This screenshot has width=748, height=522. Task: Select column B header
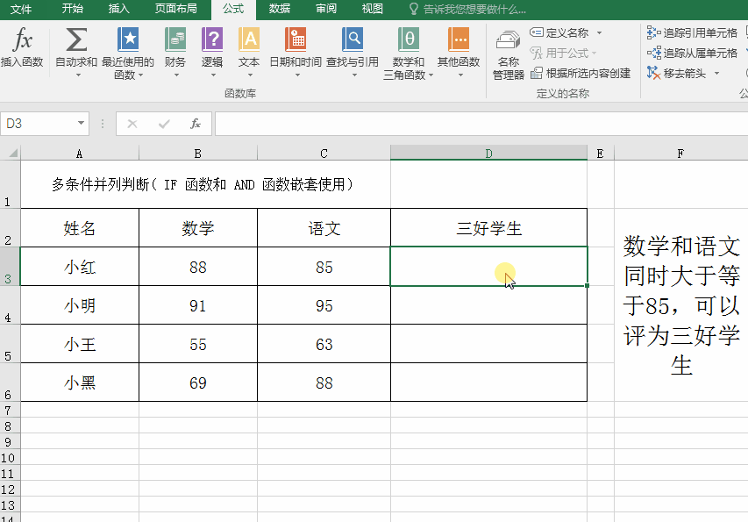point(197,154)
